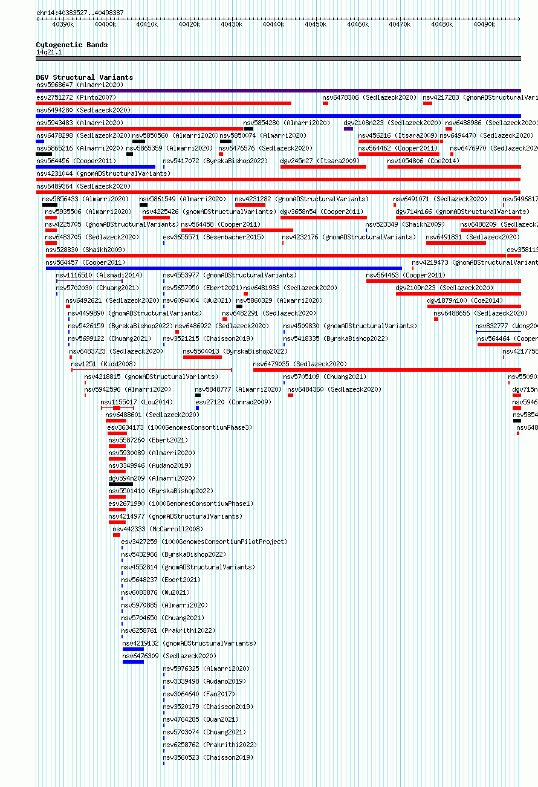538x787 pixels.
Task: Click the dgv2108n223 (Sedlazeck2020) label
Action: click(392, 123)
